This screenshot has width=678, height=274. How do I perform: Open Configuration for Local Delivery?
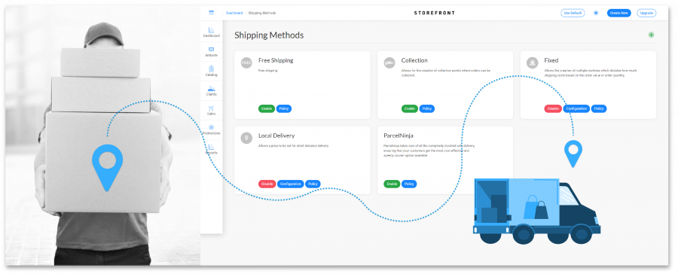(291, 184)
